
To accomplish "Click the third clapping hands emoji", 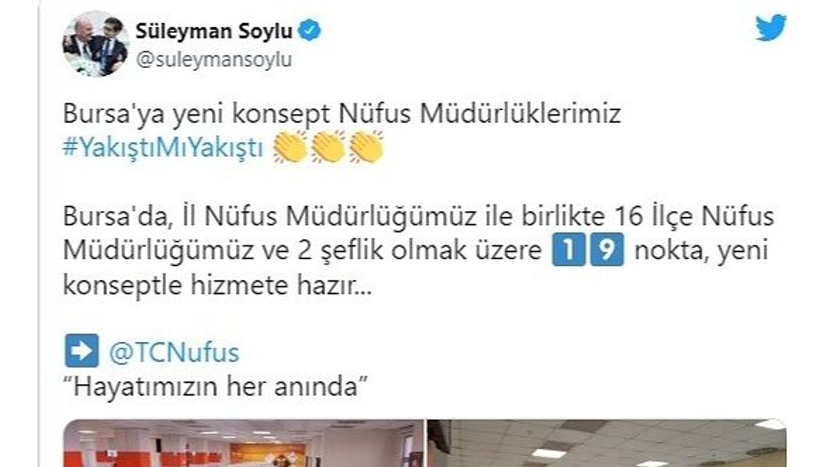I will click(x=366, y=147).
